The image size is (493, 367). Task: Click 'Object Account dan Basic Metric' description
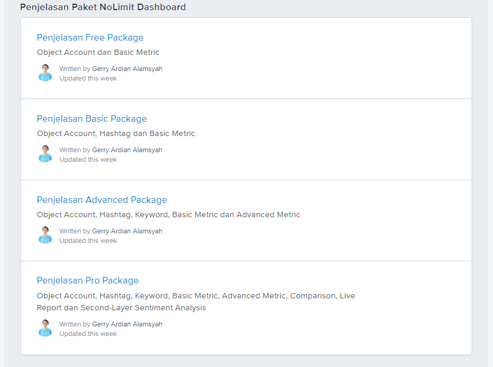click(98, 53)
